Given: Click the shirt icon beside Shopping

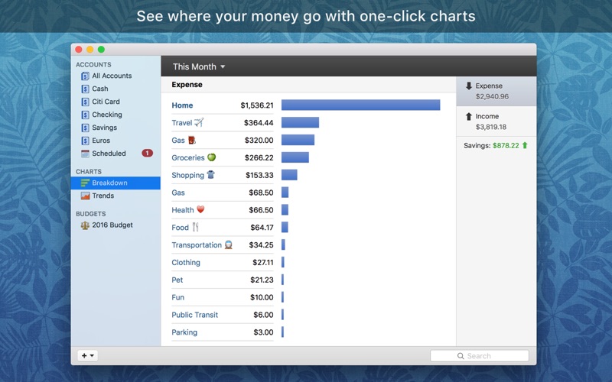Looking at the screenshot, I should [x=211, y=175].
